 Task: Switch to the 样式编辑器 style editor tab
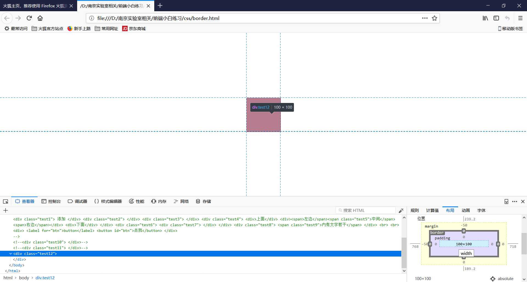pyautogui.click(x=108, y=201)
